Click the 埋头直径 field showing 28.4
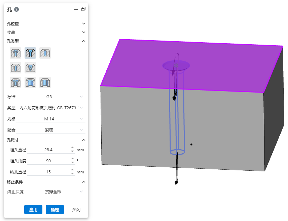 coord(48,150)
